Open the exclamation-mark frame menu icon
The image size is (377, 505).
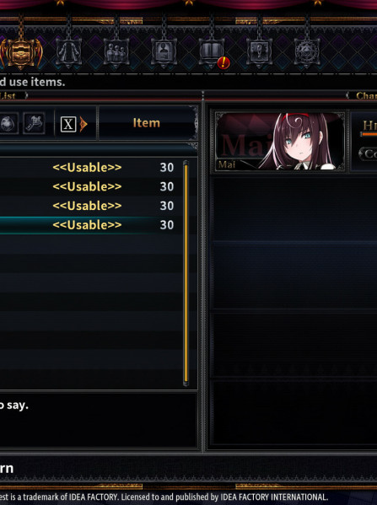point(260,52)
